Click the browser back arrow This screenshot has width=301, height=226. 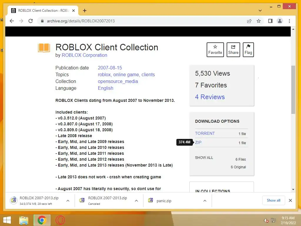pyautogui.click(x=12, y=21)
